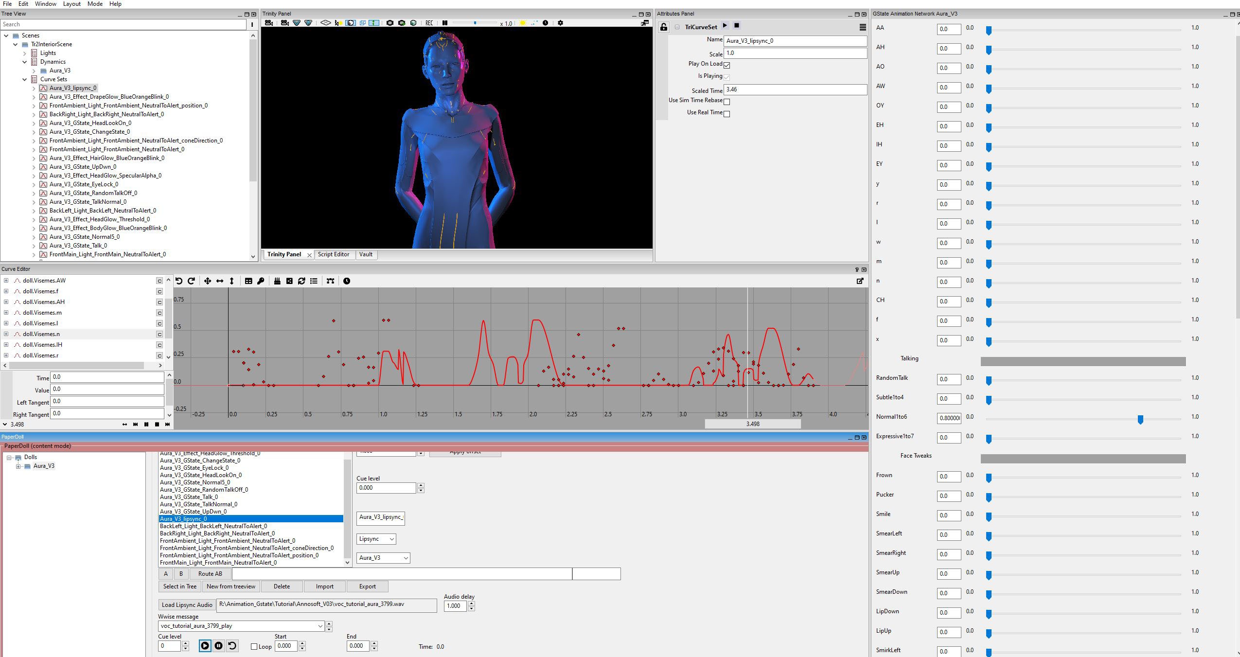Uncheck the Play On Load checkbox
1240x657 pixels.
point(727,65)
